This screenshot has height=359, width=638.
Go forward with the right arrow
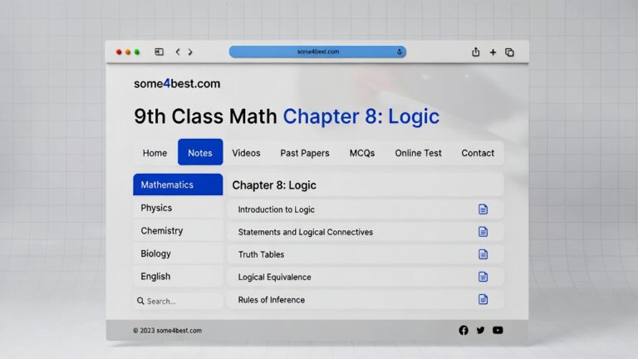190,52
